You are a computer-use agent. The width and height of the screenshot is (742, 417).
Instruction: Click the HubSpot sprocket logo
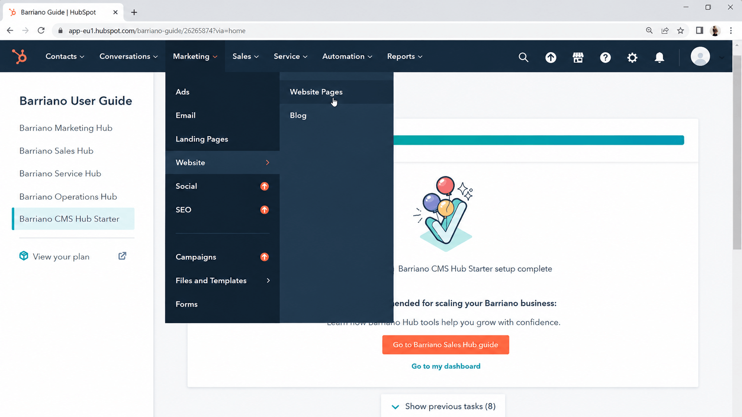click(19, 57)
